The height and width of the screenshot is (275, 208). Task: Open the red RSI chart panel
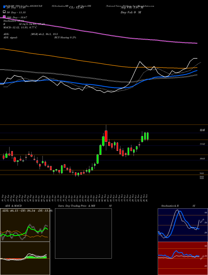click(x=183, y=258)
